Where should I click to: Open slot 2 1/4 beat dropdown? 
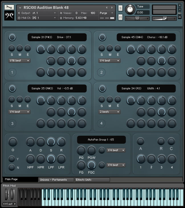pos(109,61)
